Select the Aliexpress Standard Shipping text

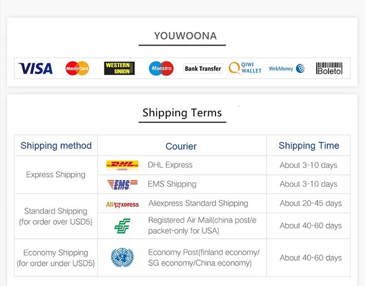click(x=198, y=203)
